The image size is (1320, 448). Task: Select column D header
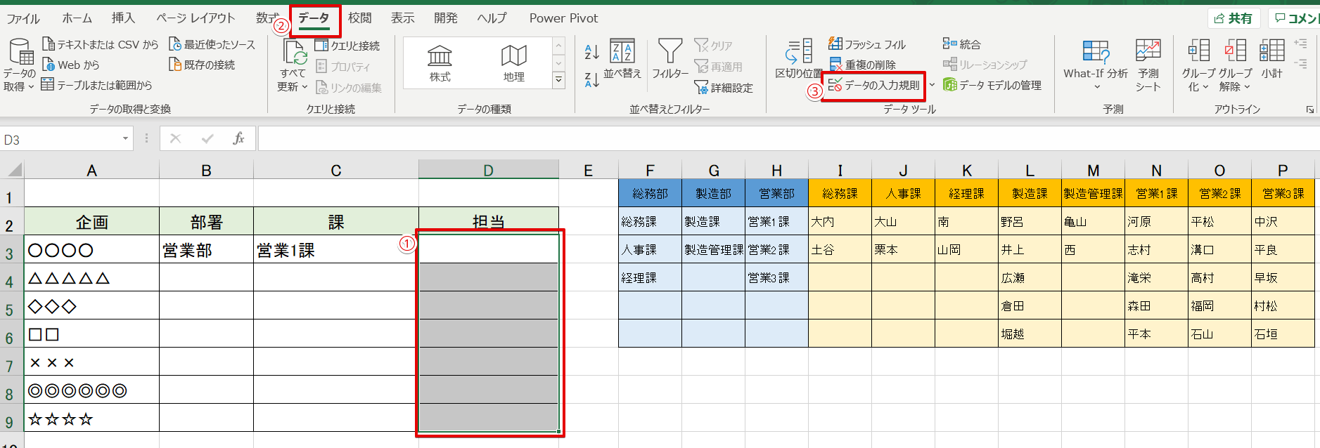click(x=488, y=170)
